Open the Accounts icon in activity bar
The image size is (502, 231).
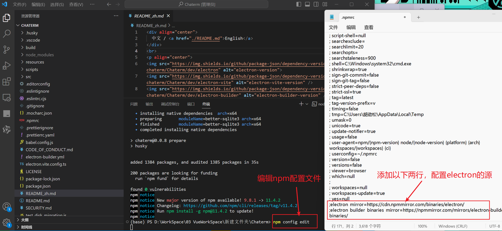(x=7, y=207)
